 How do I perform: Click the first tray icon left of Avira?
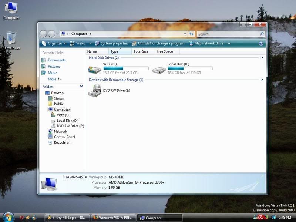255,218
